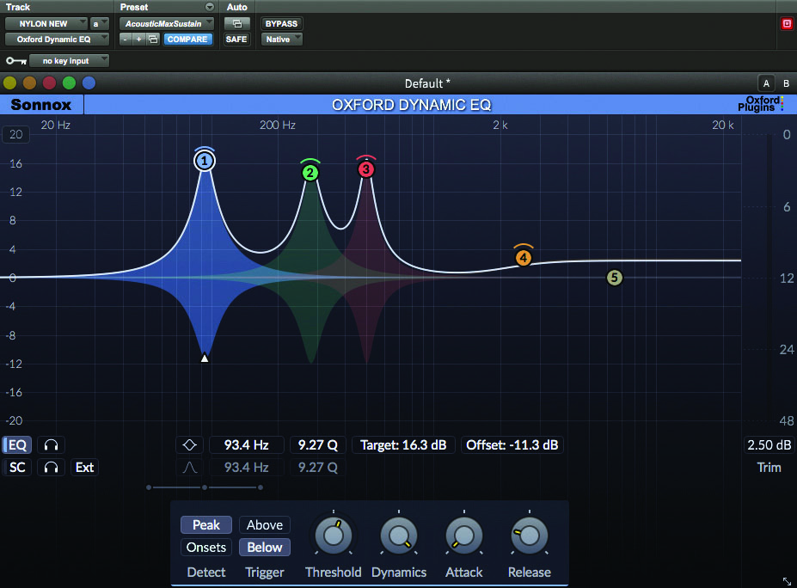Open the no key input dropdown
The width and height of the screenshot is (797, 588).
coord(69,61)
